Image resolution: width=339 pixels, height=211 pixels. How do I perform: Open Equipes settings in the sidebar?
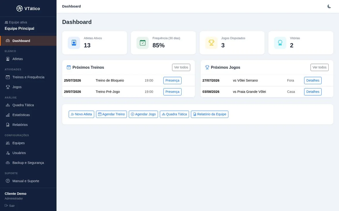(28, 143)
